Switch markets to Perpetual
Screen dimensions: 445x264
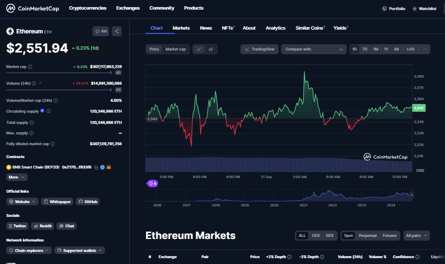pos(368,236)
